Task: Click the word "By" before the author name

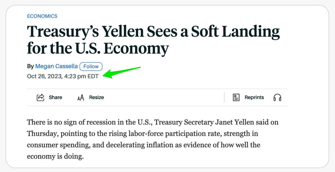Action: point(30,67)
